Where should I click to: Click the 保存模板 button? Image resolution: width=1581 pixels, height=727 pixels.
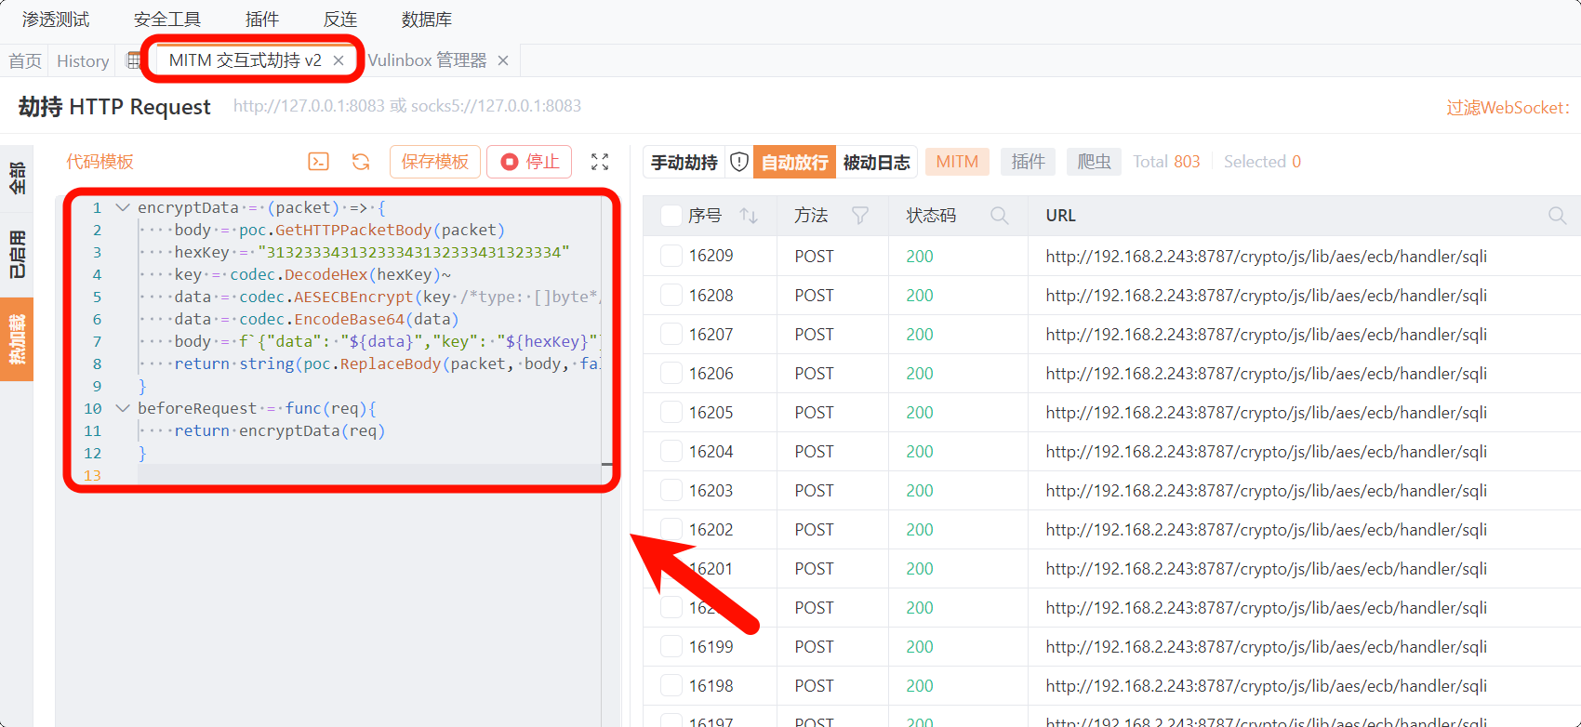[434, 162]
